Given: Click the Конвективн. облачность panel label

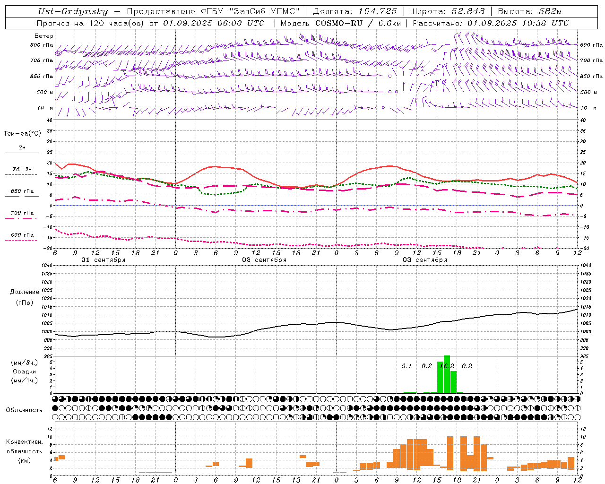Looking at the screenshot, I should point(24,451).
